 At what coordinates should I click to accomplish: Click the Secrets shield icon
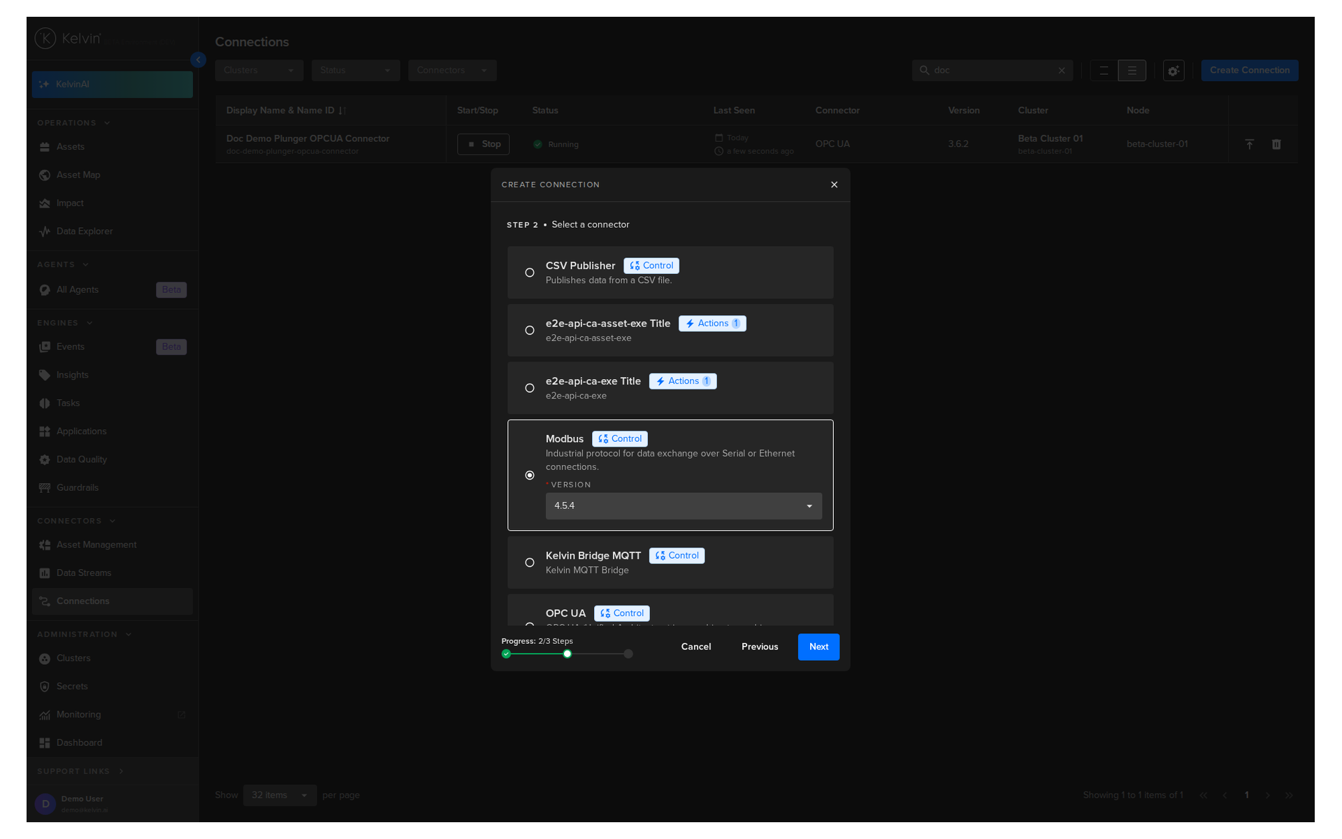[45, 687]
